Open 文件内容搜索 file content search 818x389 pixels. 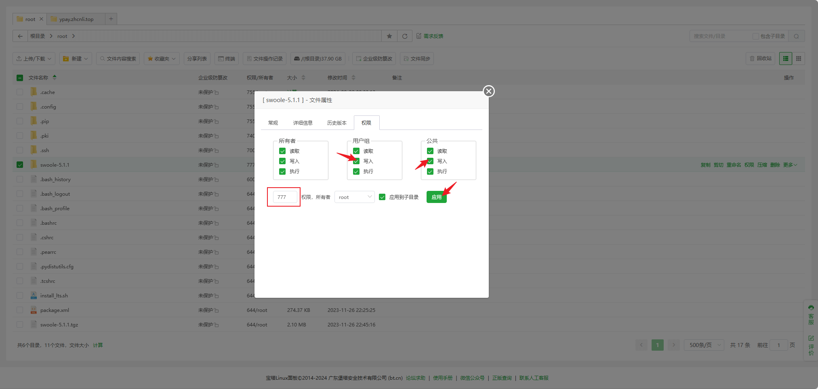click(118, 59)
